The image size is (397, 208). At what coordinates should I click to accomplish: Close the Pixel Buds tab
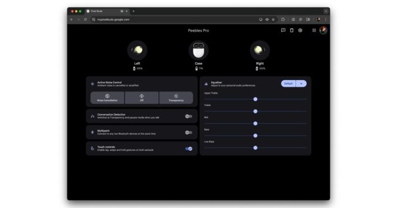(x=127, y=11)
